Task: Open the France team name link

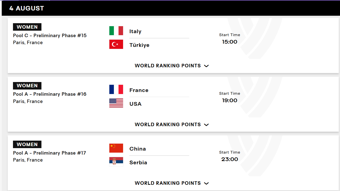Action: coord(139,90)
